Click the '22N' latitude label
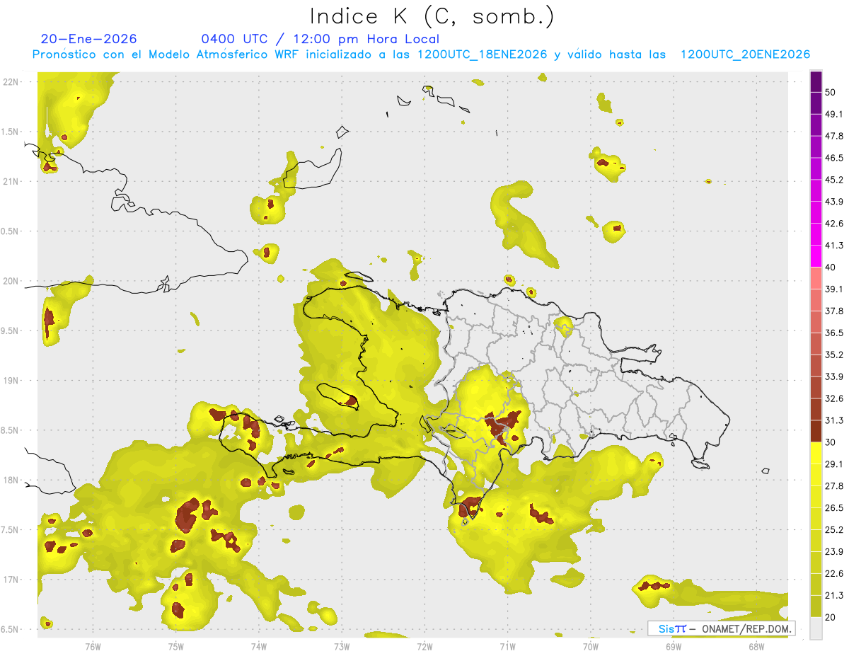This screenshot has width=849, height=656. pos(11,81)
